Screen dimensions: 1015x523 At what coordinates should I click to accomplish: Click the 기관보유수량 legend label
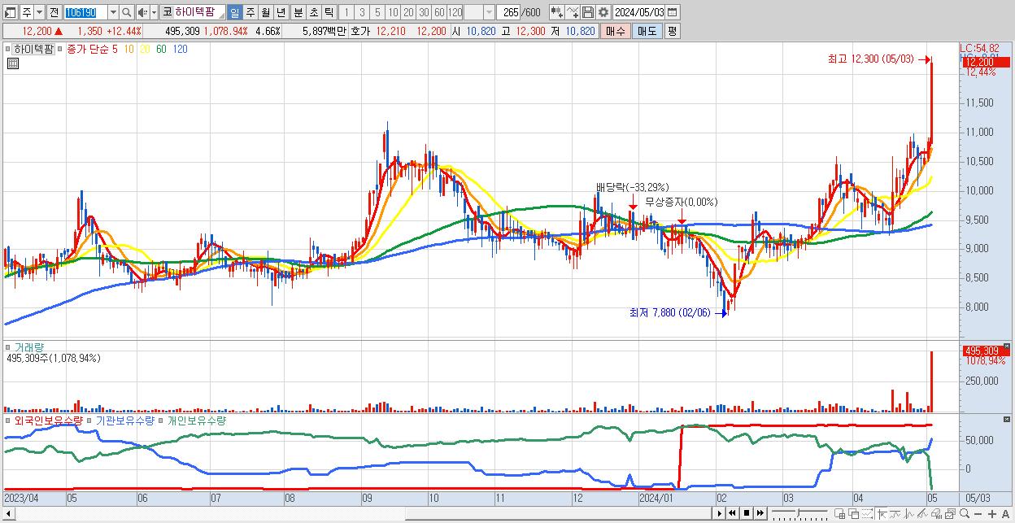(x=125, y=421)
